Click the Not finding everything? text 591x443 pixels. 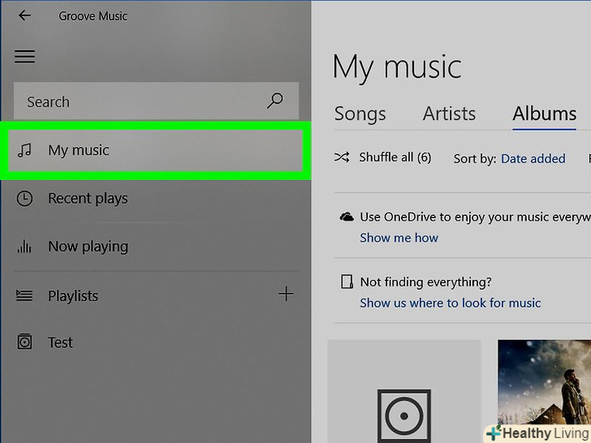[x=426, y=282]
